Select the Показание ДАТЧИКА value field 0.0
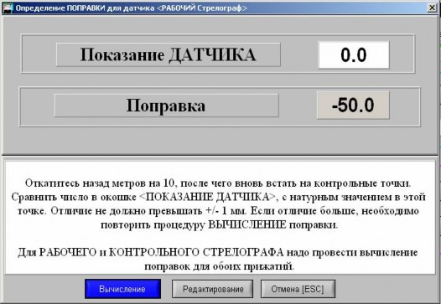Image resolution: width=441 pixels, height=304 pixels. (x=354, y=54)
